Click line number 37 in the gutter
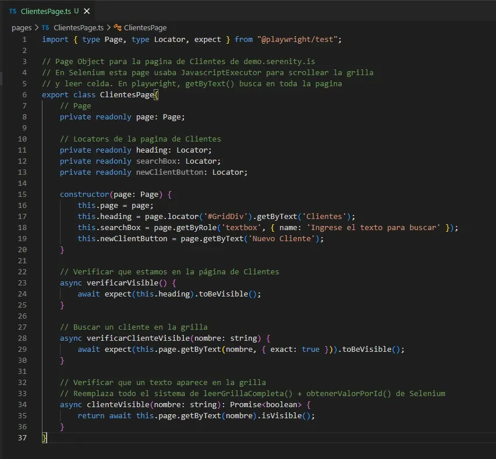The height and width of the screenshot is (459, 496). click(x=22, y=437)
